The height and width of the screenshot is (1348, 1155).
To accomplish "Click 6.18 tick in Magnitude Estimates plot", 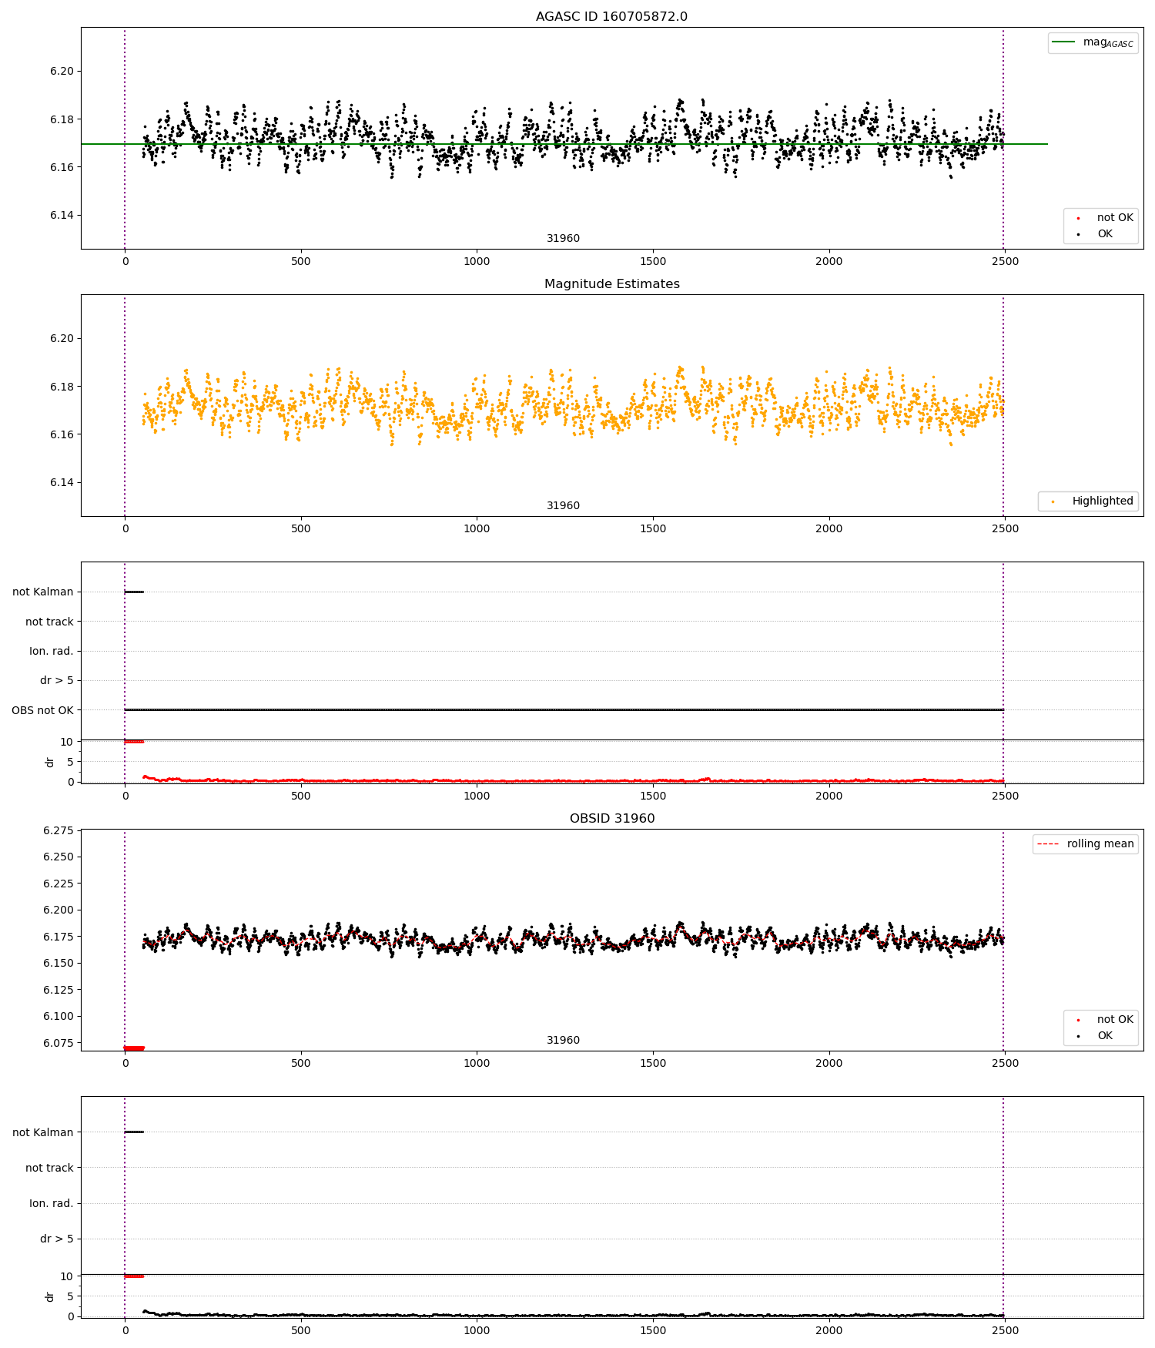I will coord(62,387).
